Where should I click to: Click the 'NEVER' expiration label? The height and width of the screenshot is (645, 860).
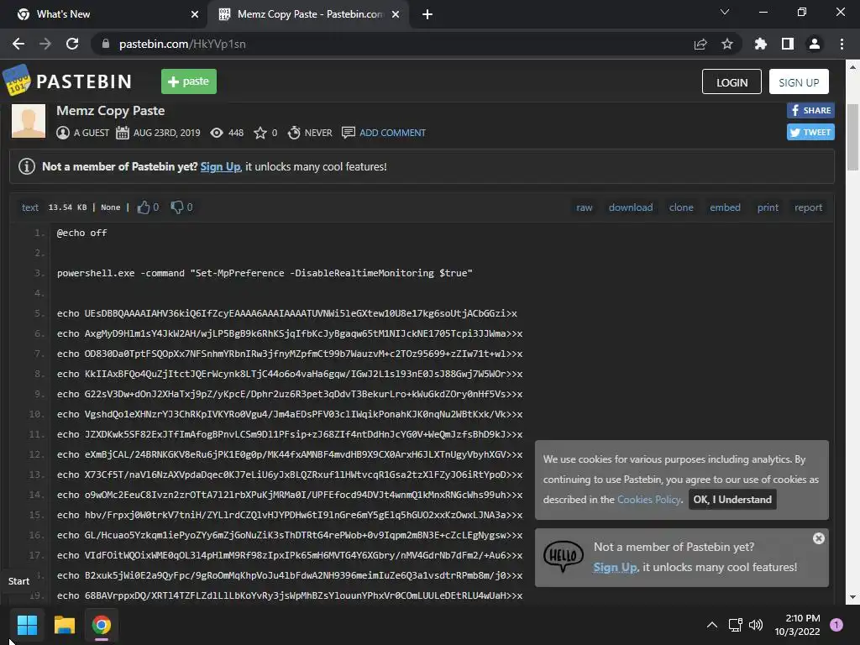pos(318,133)
